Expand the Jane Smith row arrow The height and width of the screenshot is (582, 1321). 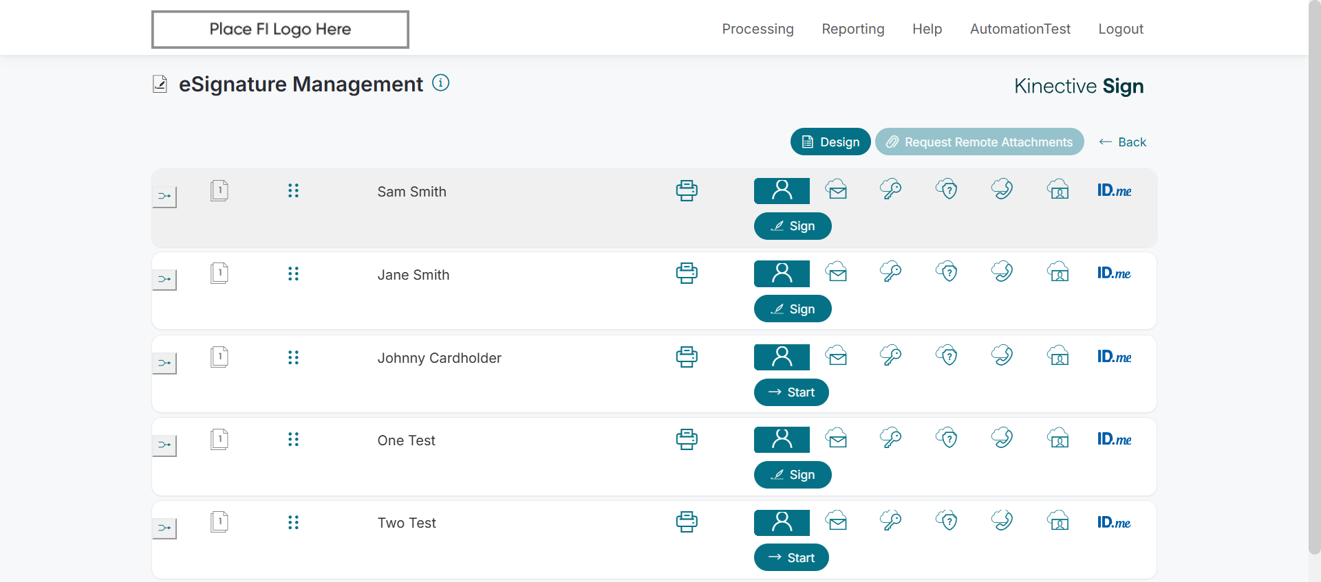164,280
